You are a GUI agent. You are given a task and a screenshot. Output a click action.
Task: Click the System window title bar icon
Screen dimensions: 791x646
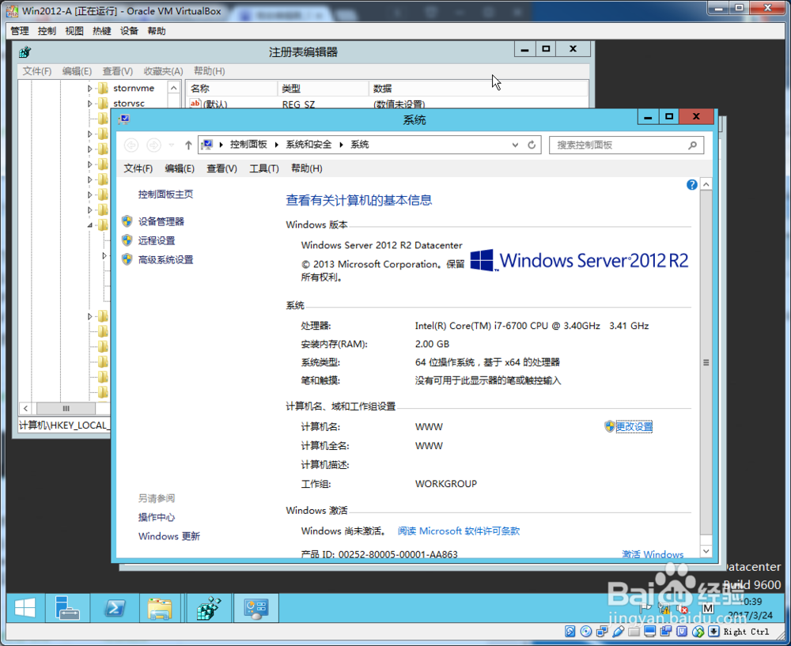tap(124, 119)
